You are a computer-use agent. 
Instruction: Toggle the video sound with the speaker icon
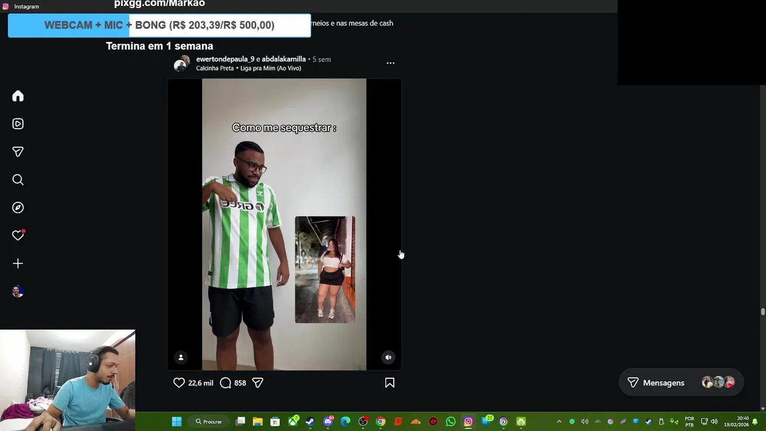coord(388,357)
